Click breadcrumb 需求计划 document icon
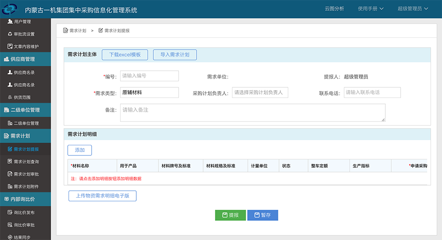Image resolution: width=442 pixels, height=240 pixels. [65, 30]
